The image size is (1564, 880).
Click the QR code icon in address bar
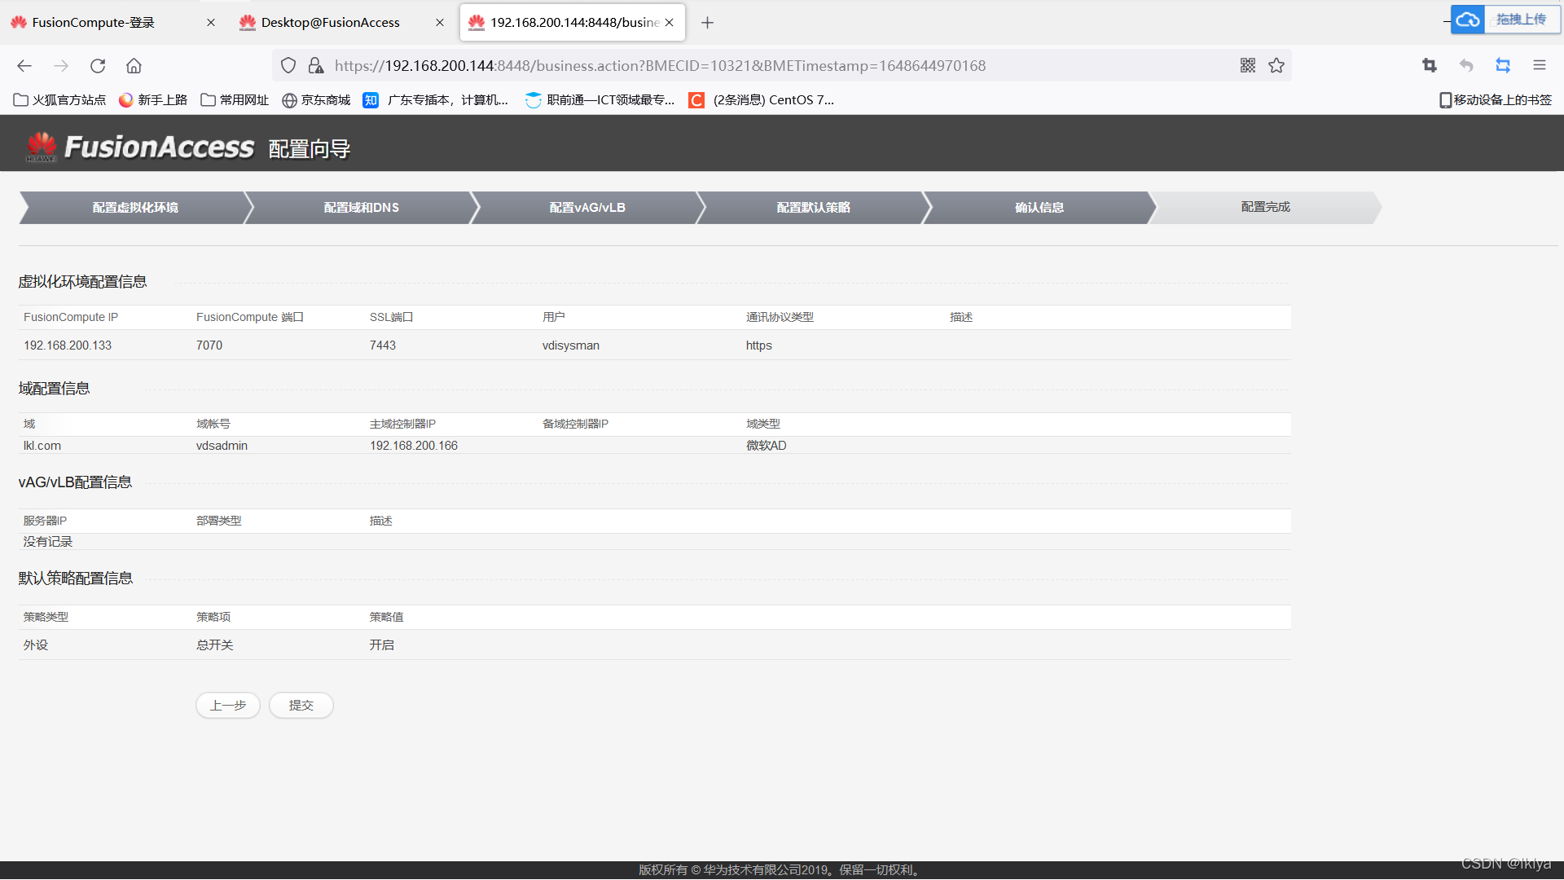pyautogui.click(x=1247, y=66)
